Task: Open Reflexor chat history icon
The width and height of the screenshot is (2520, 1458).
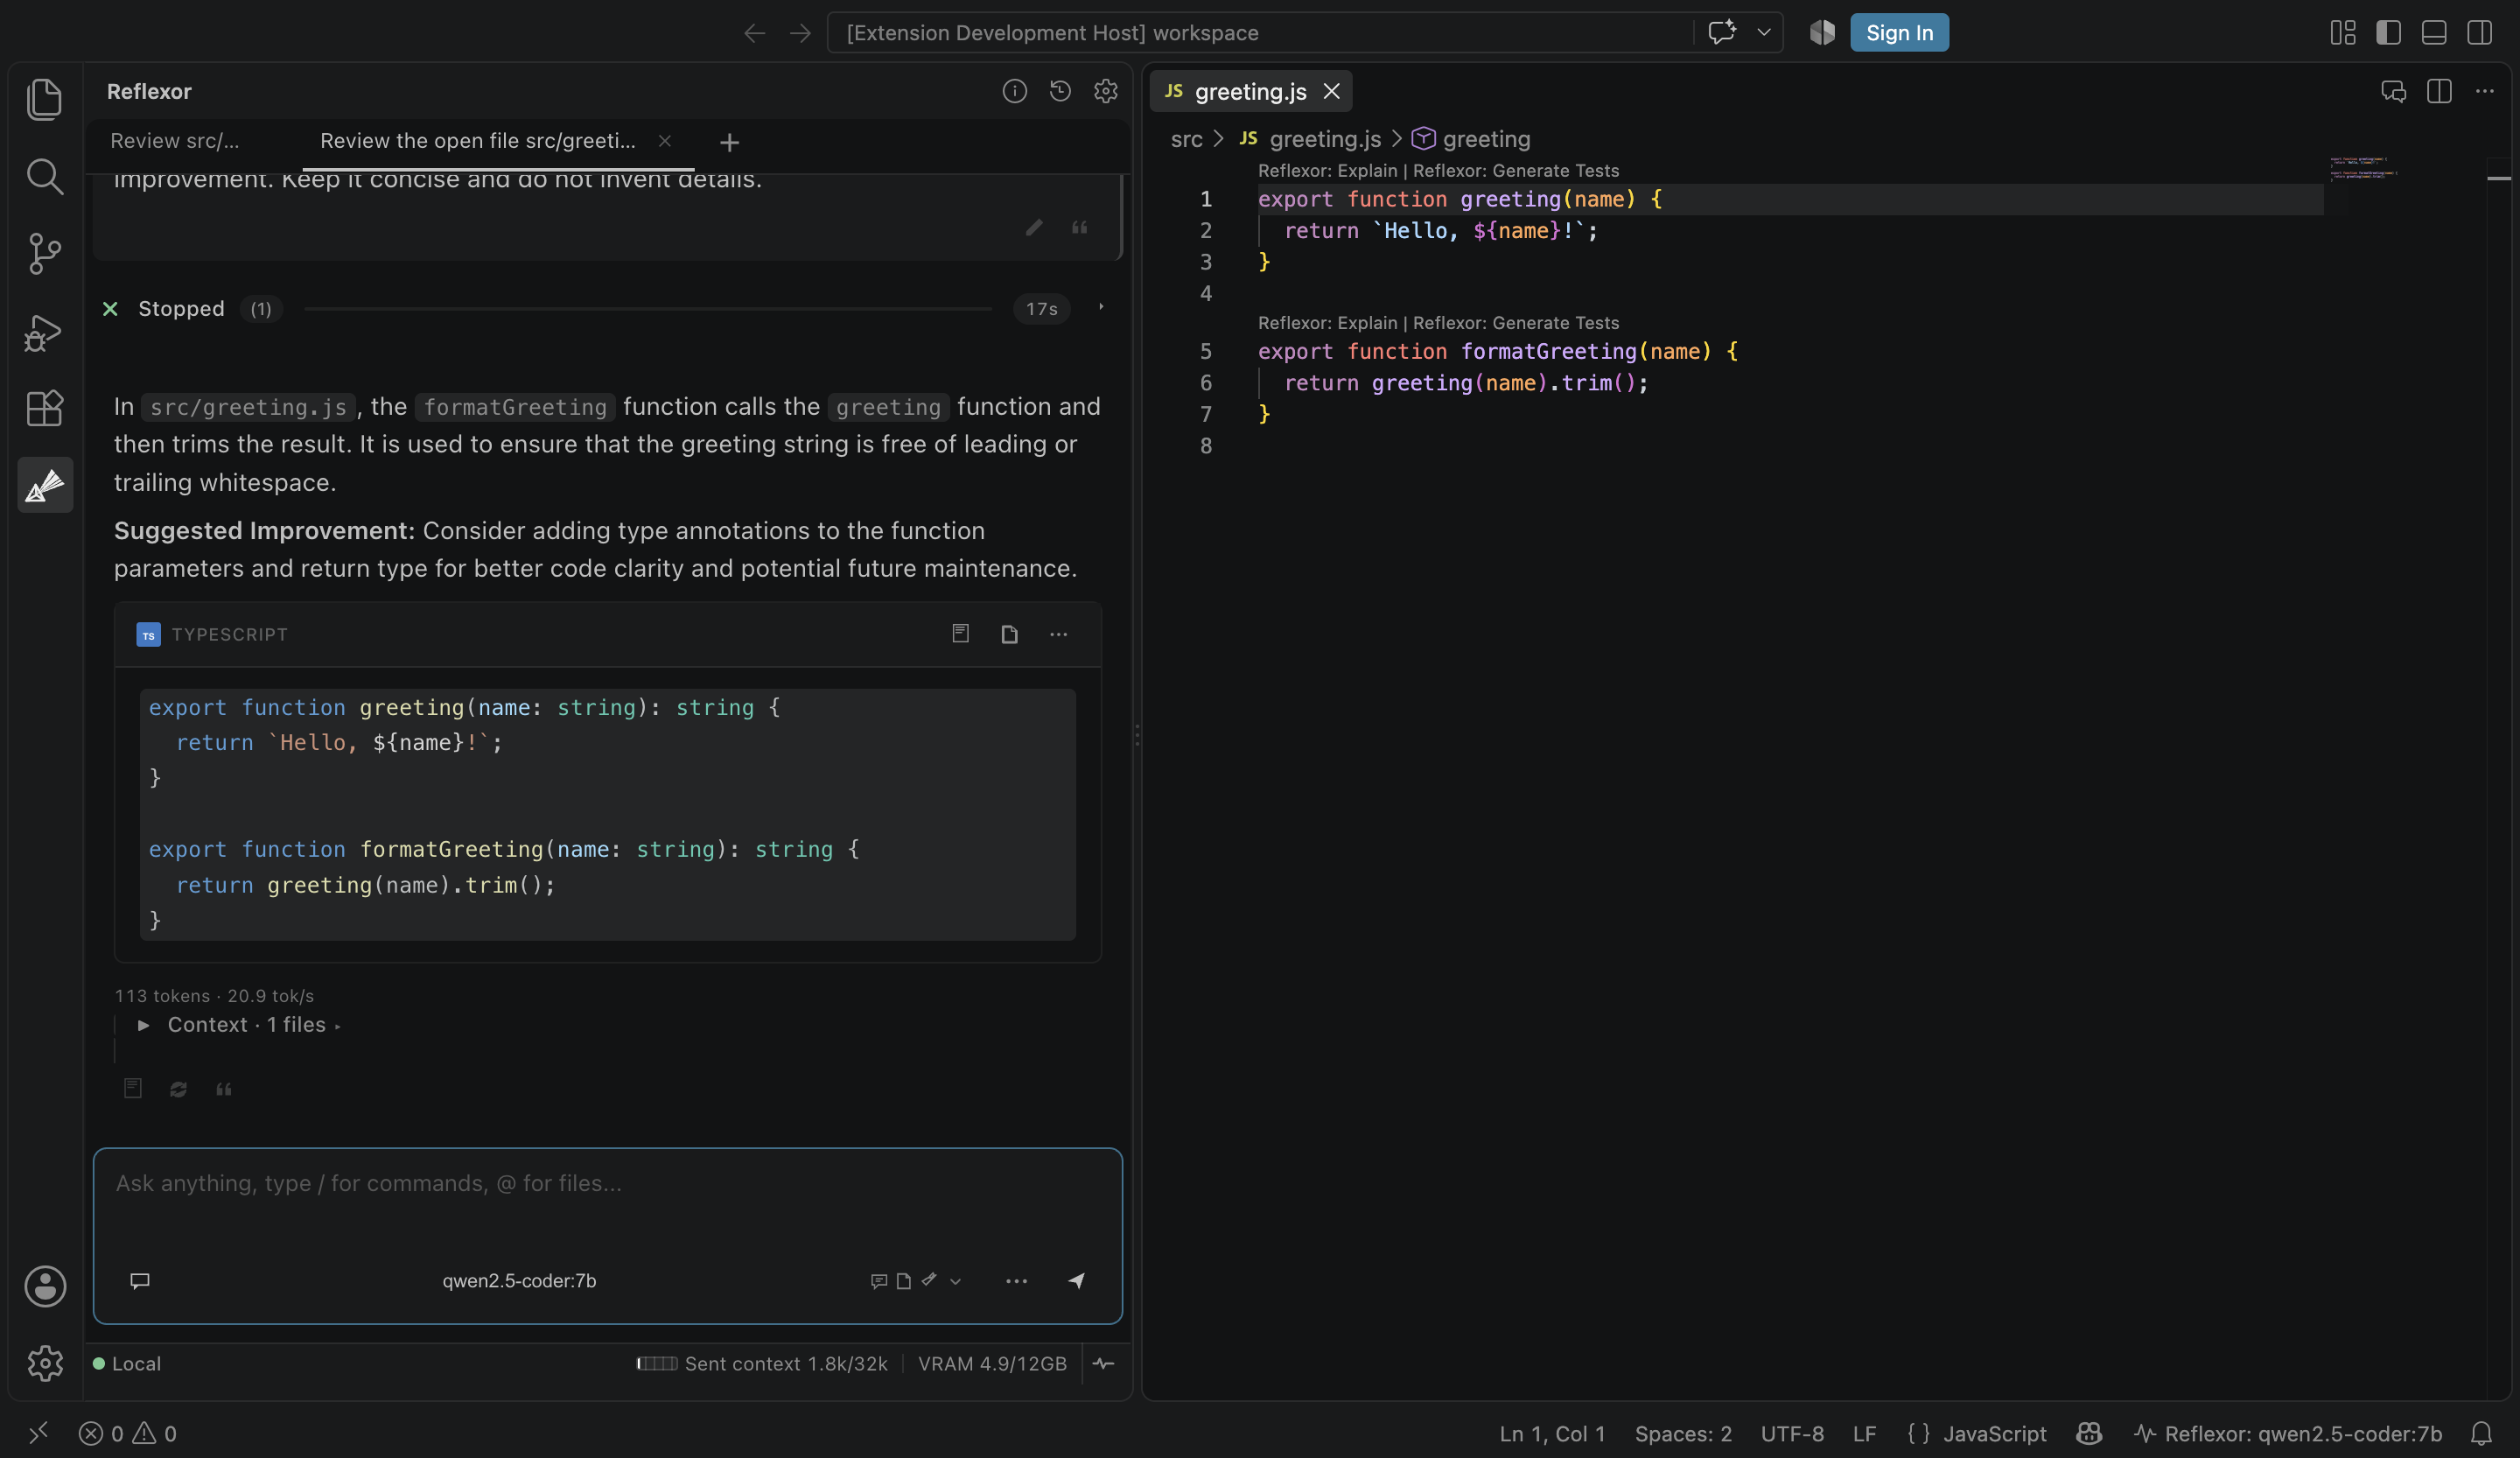Action: [x=1060, y=91]
